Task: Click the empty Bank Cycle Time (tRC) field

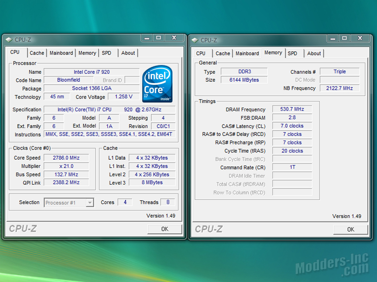Action: (292, 159)
